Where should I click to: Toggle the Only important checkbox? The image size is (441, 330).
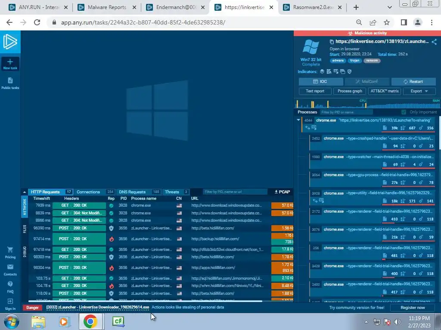[x=404, y=112]
